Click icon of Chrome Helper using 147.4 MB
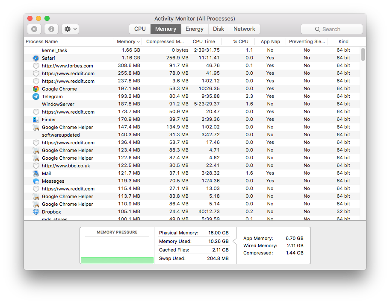The height and width of the screenshot is (304, 390). point(36,127)
